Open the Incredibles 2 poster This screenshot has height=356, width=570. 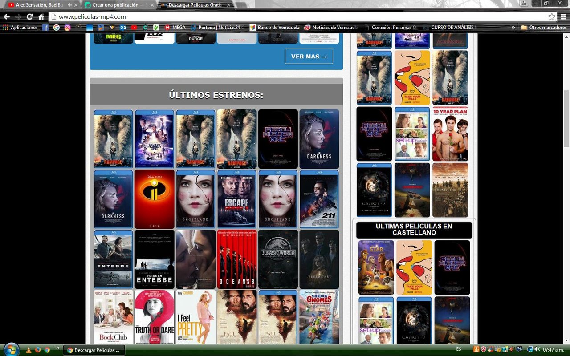coord(155,199)
